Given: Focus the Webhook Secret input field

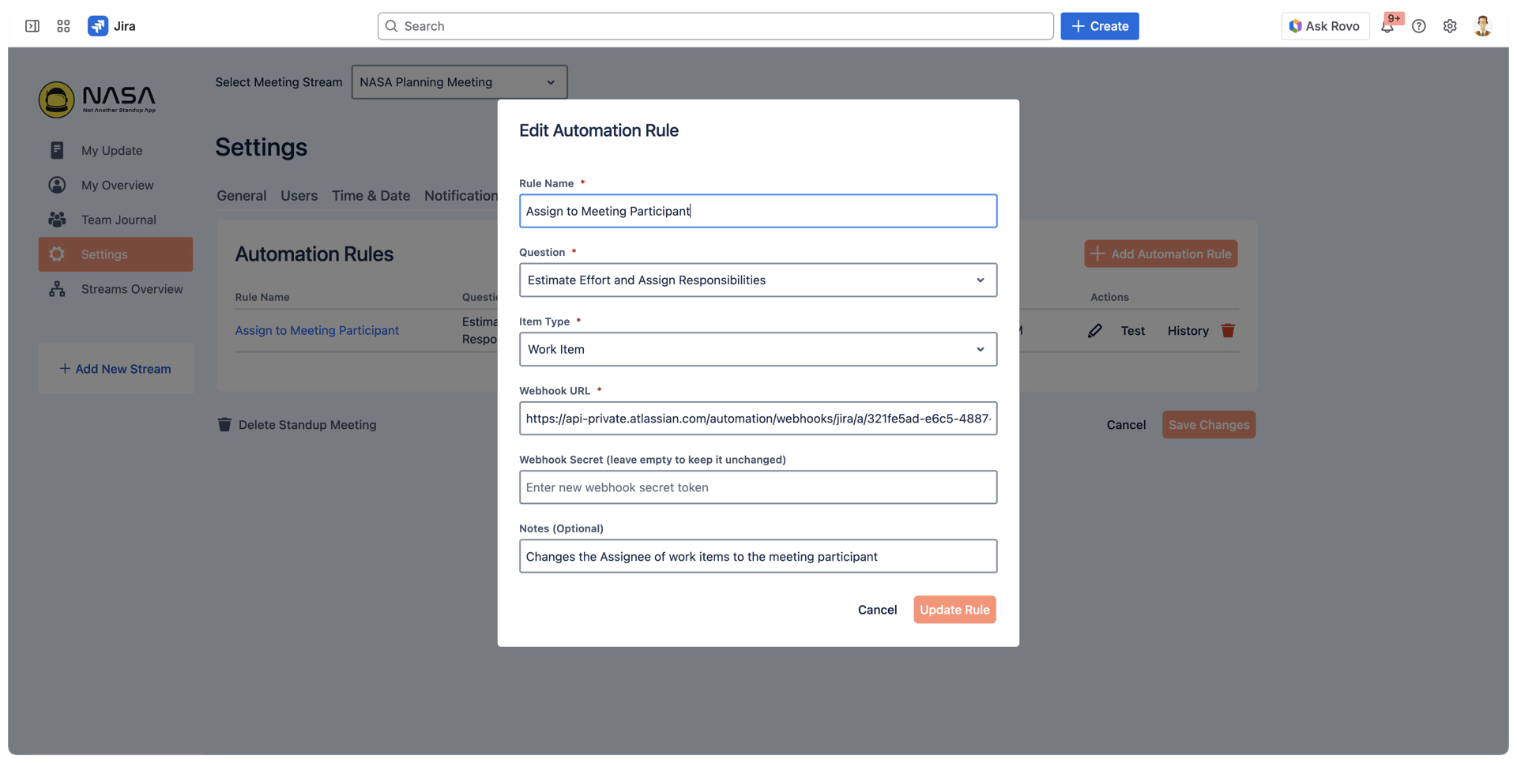Looking at the screenshot, I should coord(757,487).
